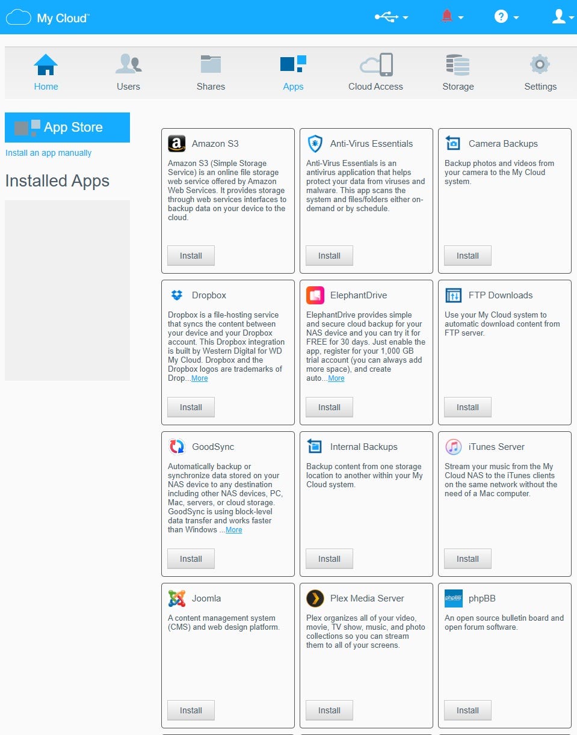Open the Users tab
This screenshot has width=577, height=735.
coord(128,72)
